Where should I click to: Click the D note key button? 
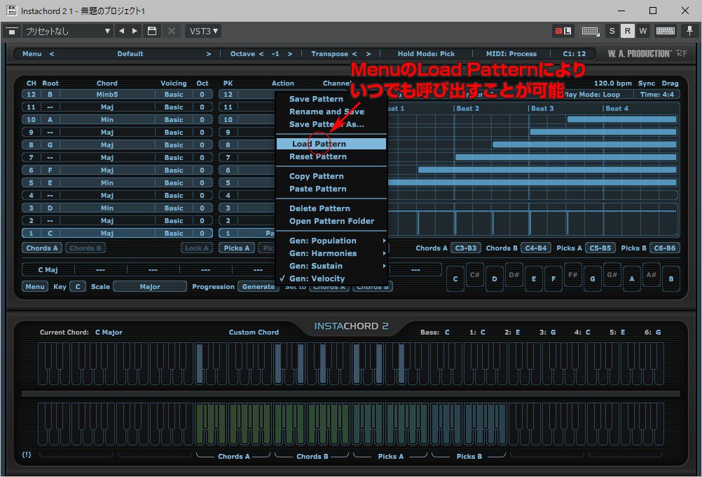(x=494, y=279)
